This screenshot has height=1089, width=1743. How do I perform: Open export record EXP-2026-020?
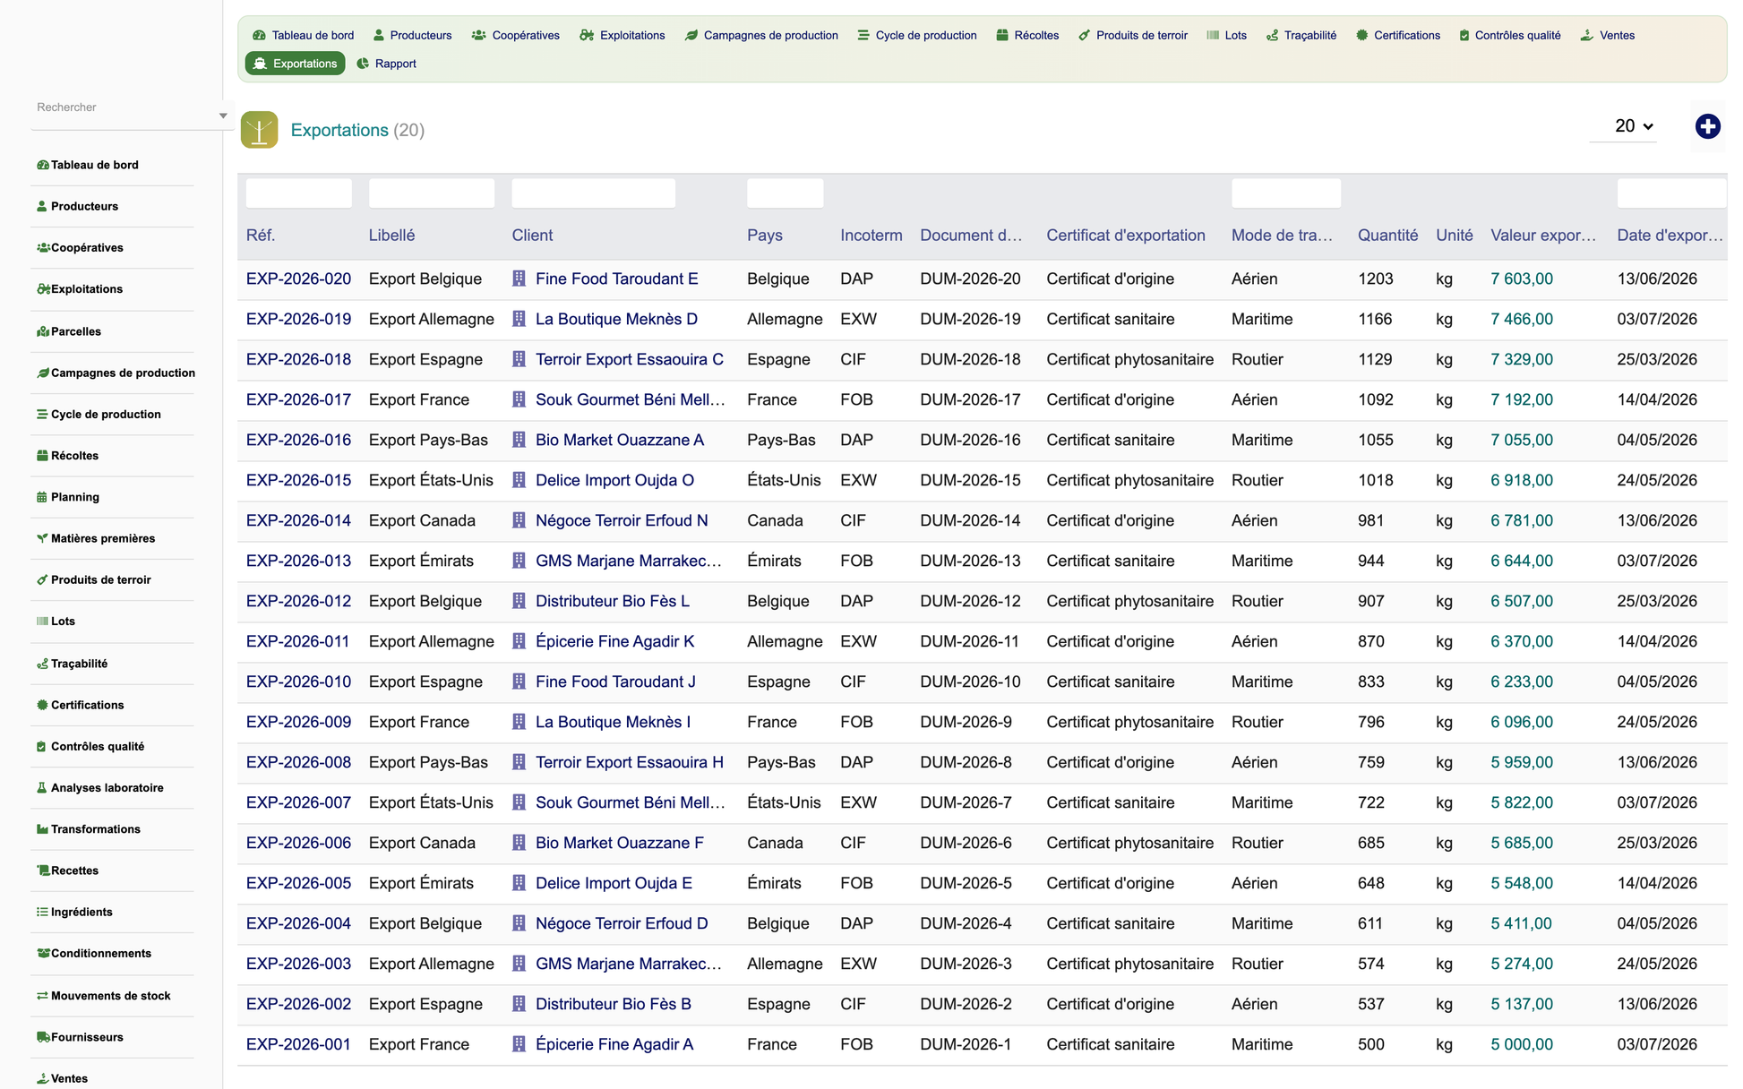point(298,279)
